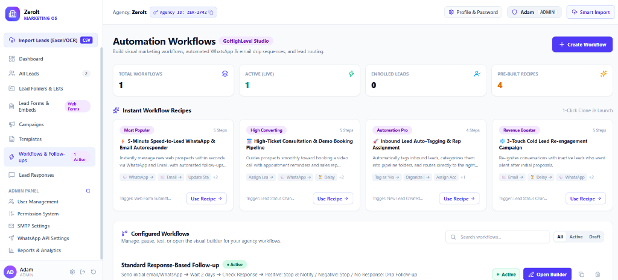Viewport: 618px width, 280px height.
Task: Filter workflows by Draft tab
Action: 594,237
